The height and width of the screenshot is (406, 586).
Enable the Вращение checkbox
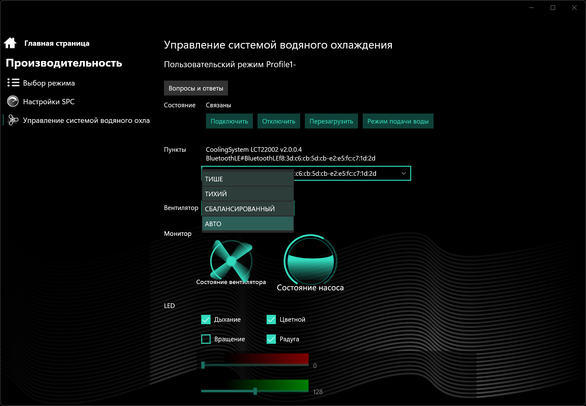tap(206, 339)
